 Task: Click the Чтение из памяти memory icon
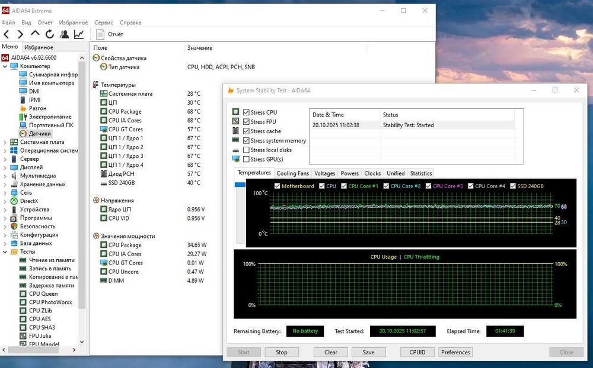23,260
